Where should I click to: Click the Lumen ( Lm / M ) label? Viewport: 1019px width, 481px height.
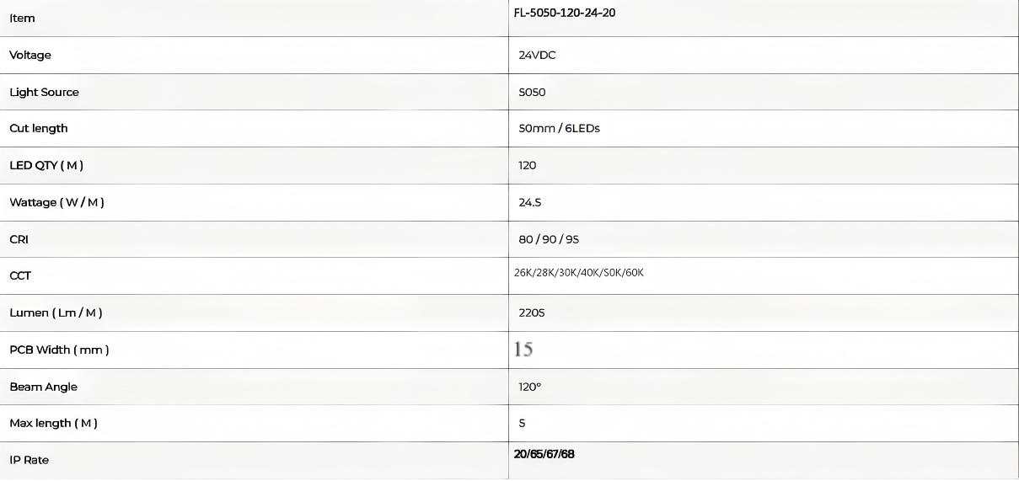click(56, 313)
